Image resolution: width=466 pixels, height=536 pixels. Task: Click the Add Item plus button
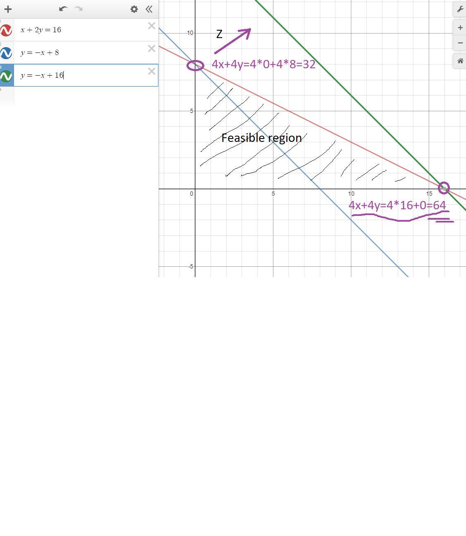click(8, 9)
